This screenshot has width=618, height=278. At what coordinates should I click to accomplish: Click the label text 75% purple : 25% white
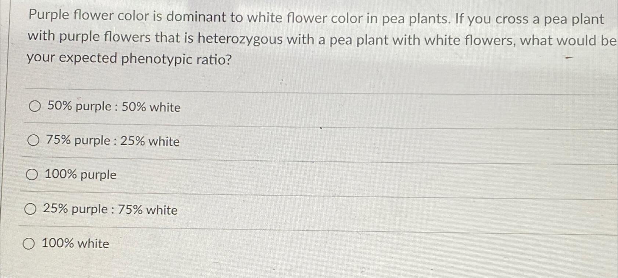(112, 141)
